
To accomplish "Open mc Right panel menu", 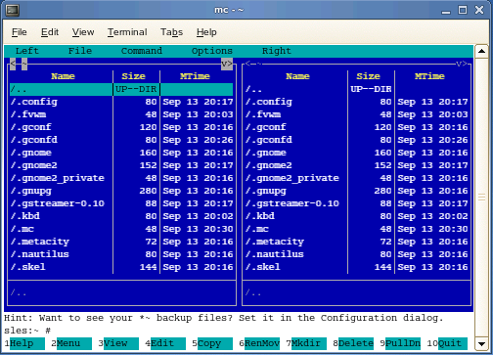I will (277, 51).
